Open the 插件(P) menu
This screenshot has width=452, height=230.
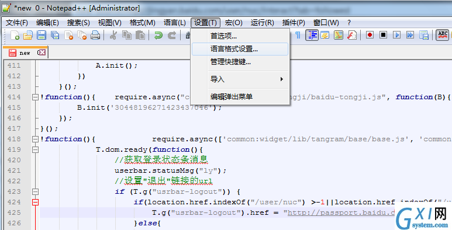[x=294, y=23]
